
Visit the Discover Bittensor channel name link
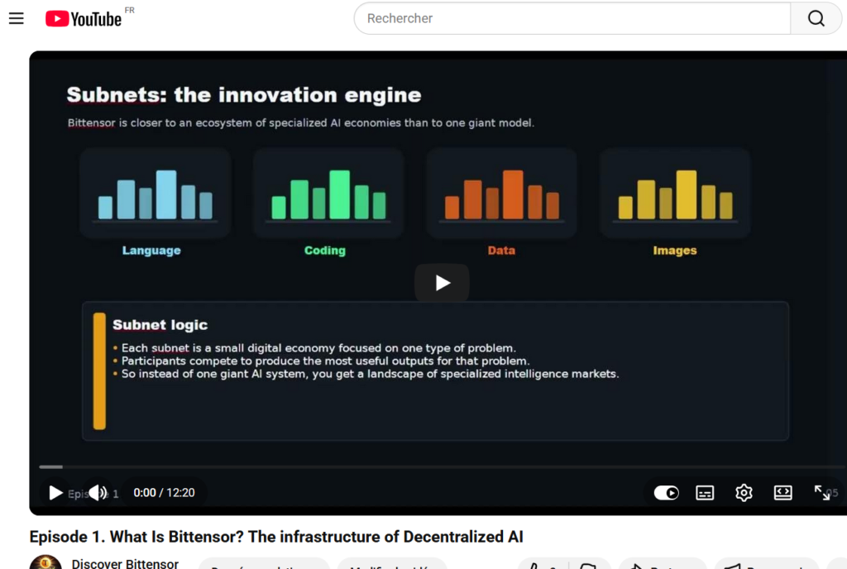tap(125, 563)
